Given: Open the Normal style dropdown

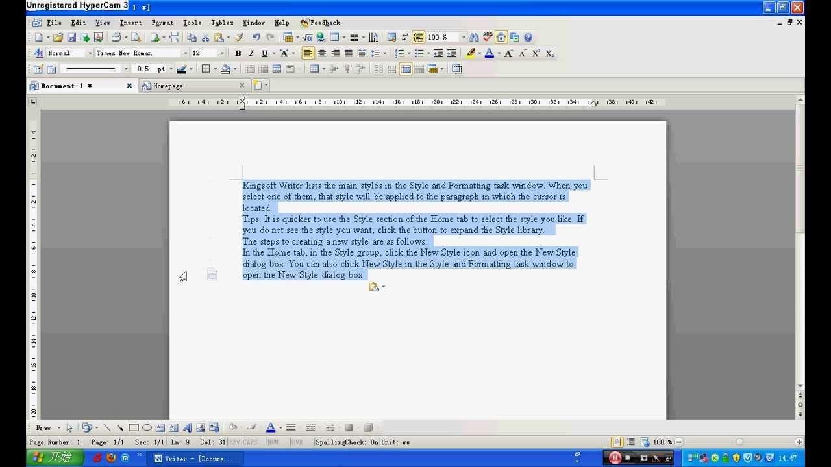Looking at the screenshot, I should point(90,53).
